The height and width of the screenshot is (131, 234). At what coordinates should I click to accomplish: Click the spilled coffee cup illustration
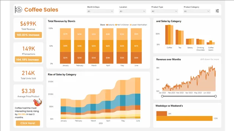click(x=38, y=102)
